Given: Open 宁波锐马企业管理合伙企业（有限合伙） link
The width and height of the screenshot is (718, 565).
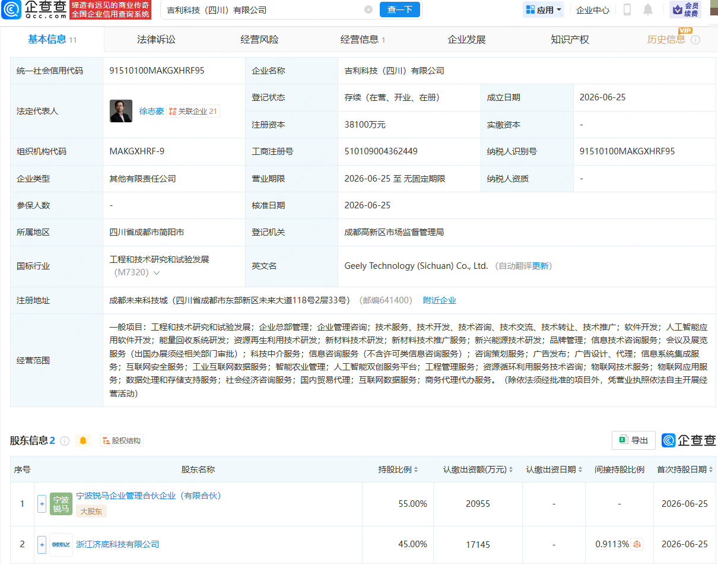Looking at the screenshot, I should pos(148,496).
